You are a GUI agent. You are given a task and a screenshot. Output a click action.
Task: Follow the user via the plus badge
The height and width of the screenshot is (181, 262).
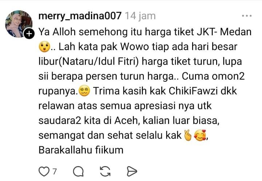pos(29,34)
